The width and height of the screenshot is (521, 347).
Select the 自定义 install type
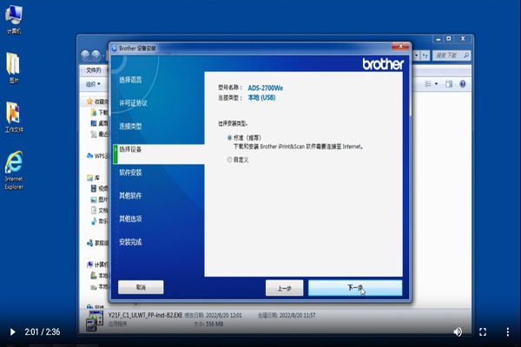[229, 160]
